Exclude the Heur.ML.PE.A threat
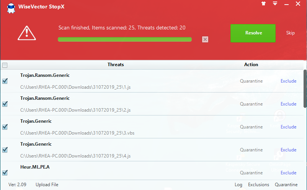Viewport: 307px width, 190px height. [x=288, y=172]
